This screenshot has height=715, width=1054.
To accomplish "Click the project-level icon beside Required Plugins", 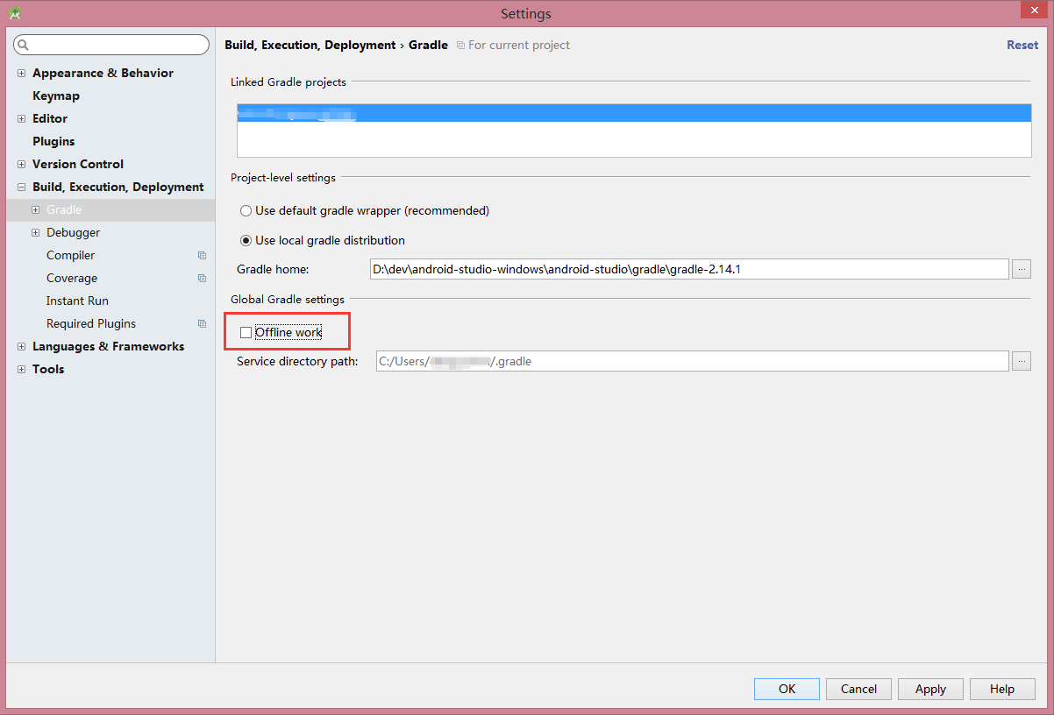I will pos(202,324).
